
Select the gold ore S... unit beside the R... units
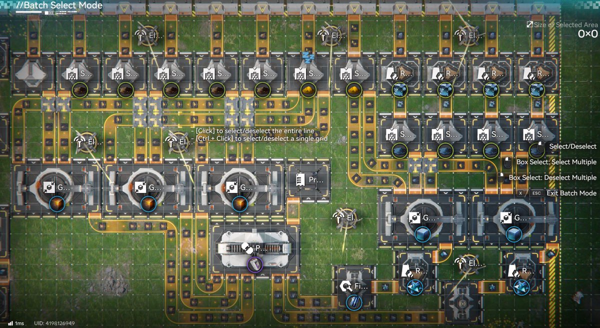(354, 73)
